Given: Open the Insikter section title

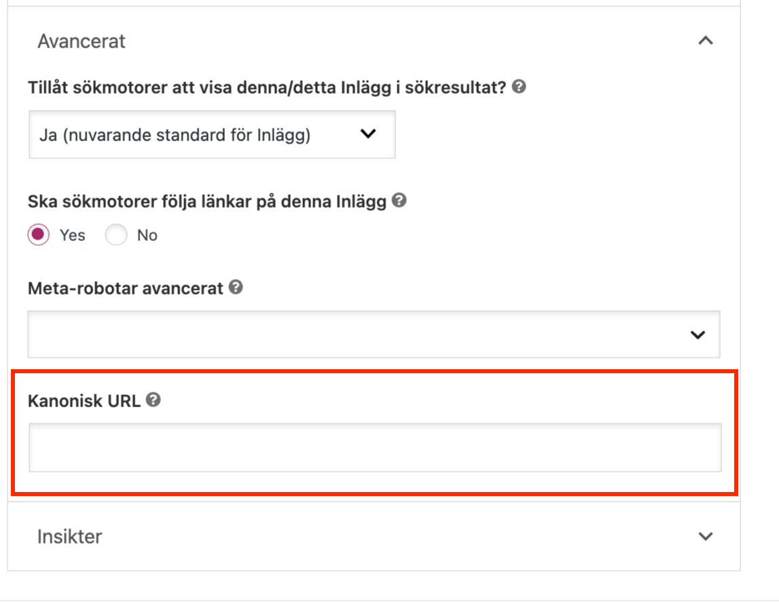Looking at the screenshot, I should click(69, 537).
